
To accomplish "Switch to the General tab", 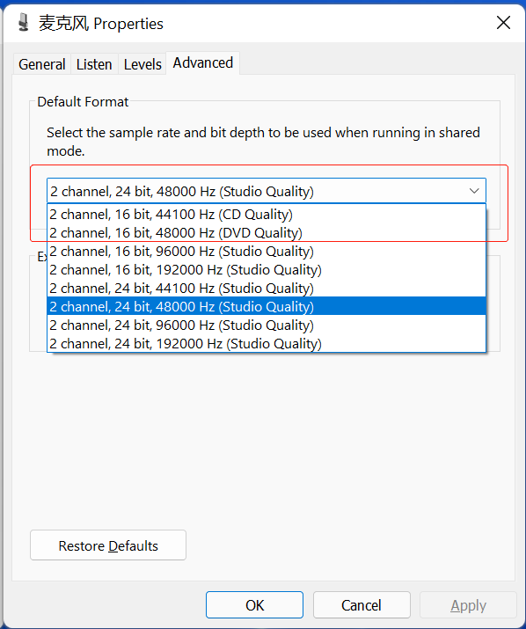I will tap(41, 64).
